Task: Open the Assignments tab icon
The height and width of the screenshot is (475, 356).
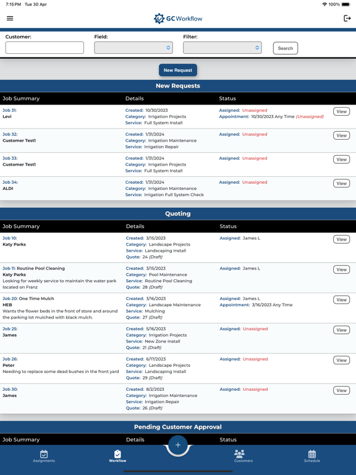Action: coord(44,454)
